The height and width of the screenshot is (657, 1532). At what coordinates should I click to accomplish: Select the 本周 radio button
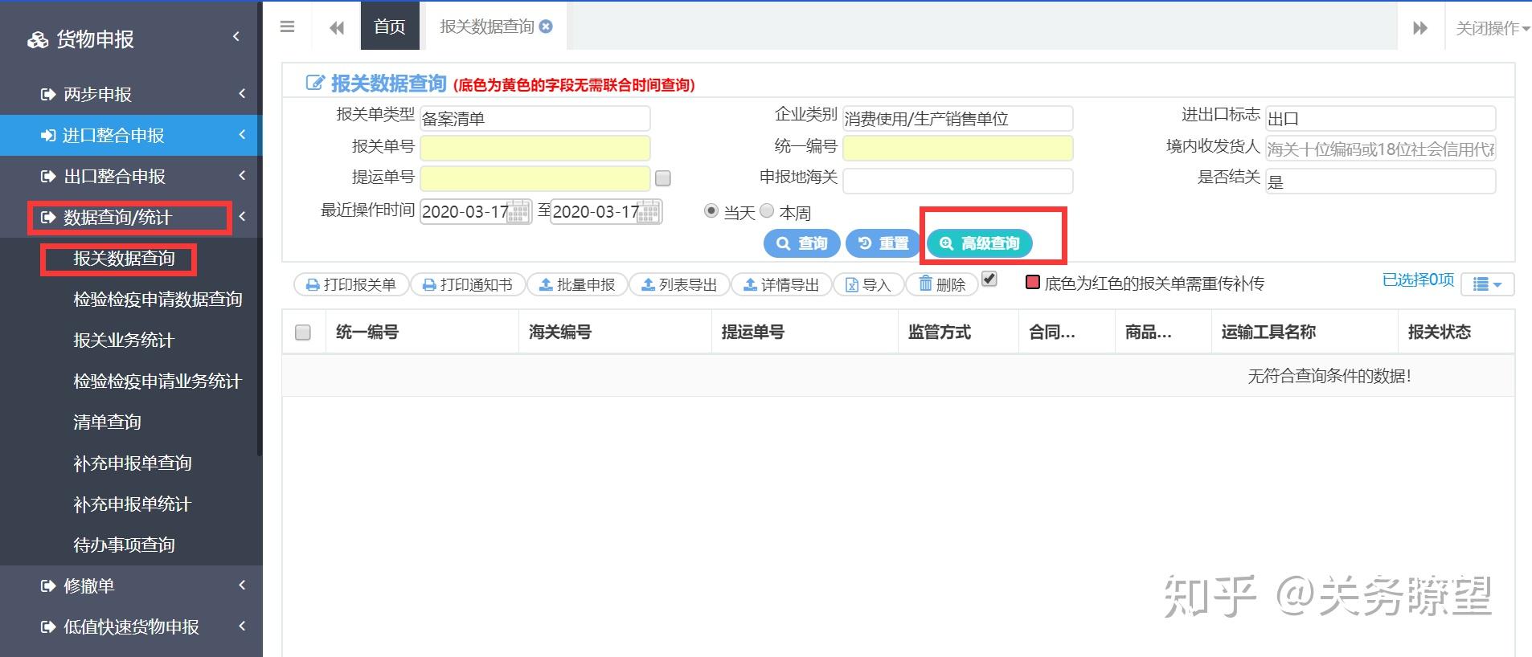pos(767,210)
